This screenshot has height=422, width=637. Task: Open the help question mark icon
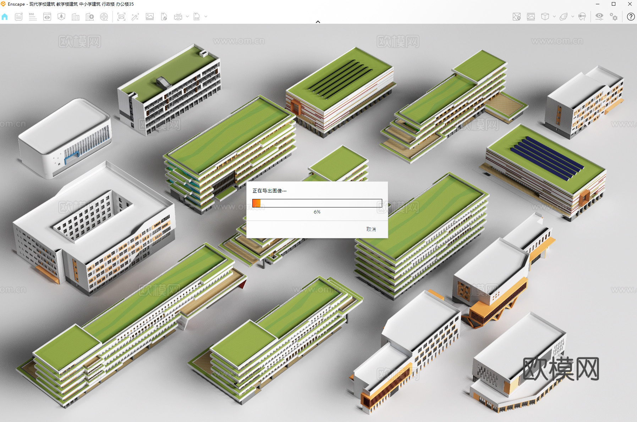click(x=631, y=17)
